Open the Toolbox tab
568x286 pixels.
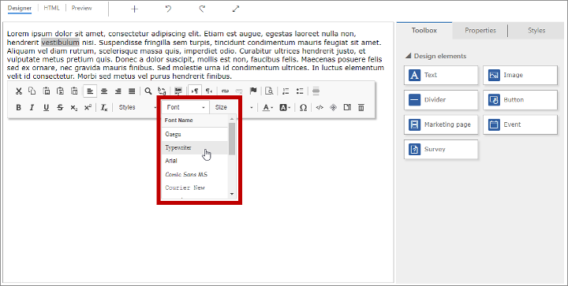pyautogui.click(x=424, y=31)
